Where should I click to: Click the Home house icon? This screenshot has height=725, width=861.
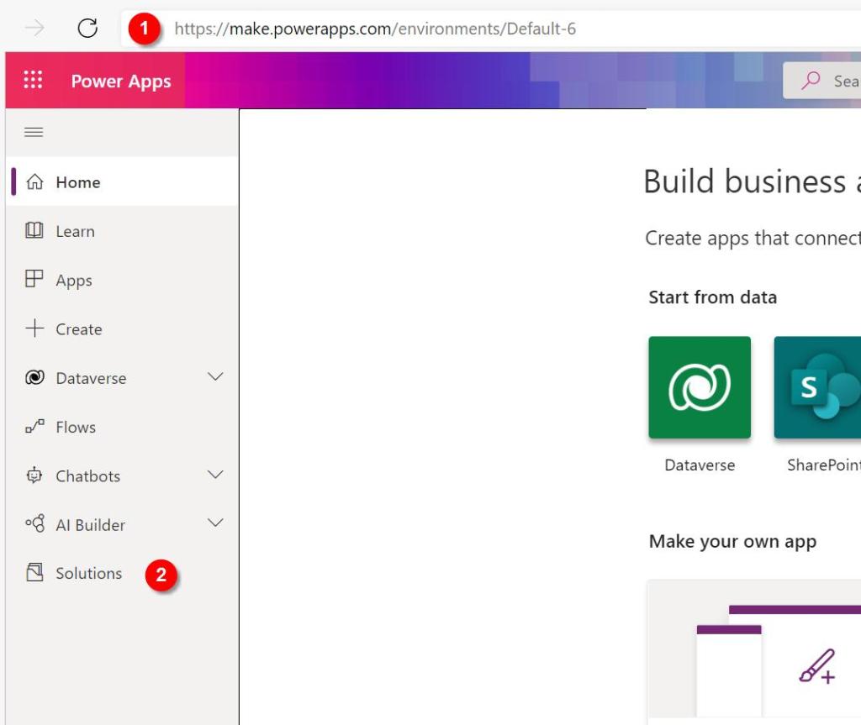(34, 182)
